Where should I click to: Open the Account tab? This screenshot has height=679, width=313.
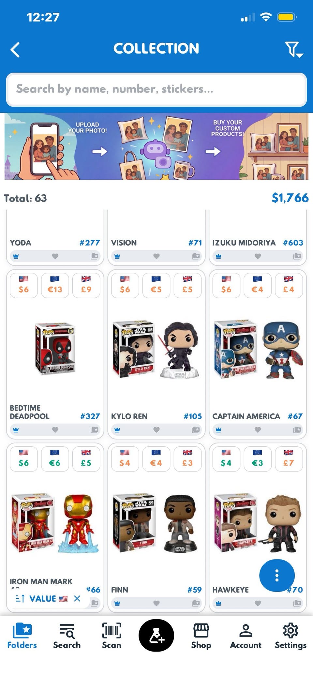point(246,636)
